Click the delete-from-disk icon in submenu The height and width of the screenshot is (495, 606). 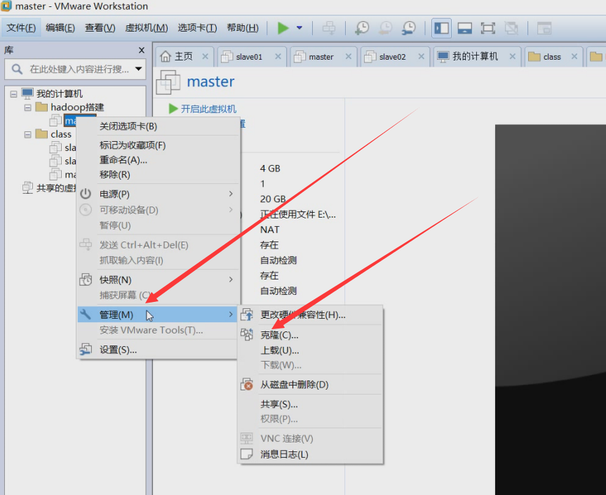click(x=247, y=384)
